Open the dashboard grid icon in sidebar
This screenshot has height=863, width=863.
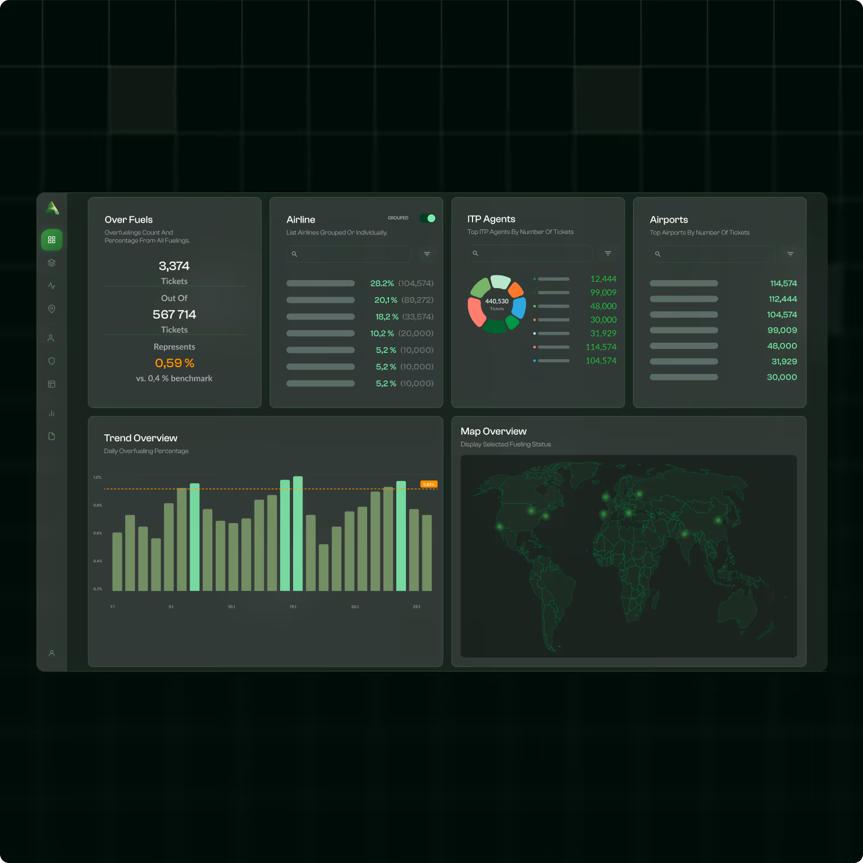point(52,240)
